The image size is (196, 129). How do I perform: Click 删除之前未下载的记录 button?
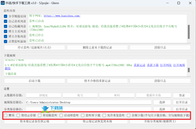(x=97, y=47)
